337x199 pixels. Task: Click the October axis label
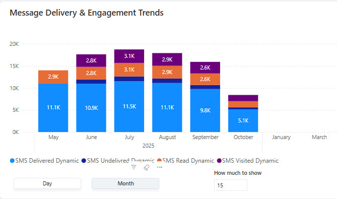tap(243, 137)
